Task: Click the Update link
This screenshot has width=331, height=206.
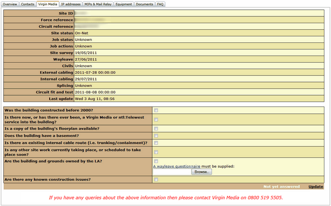Action: point(316,187)
